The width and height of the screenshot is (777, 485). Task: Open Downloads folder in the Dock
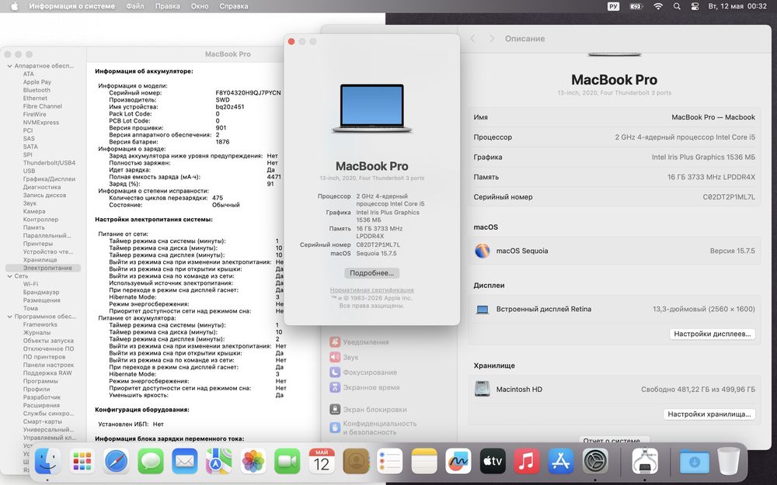(694, 461)
